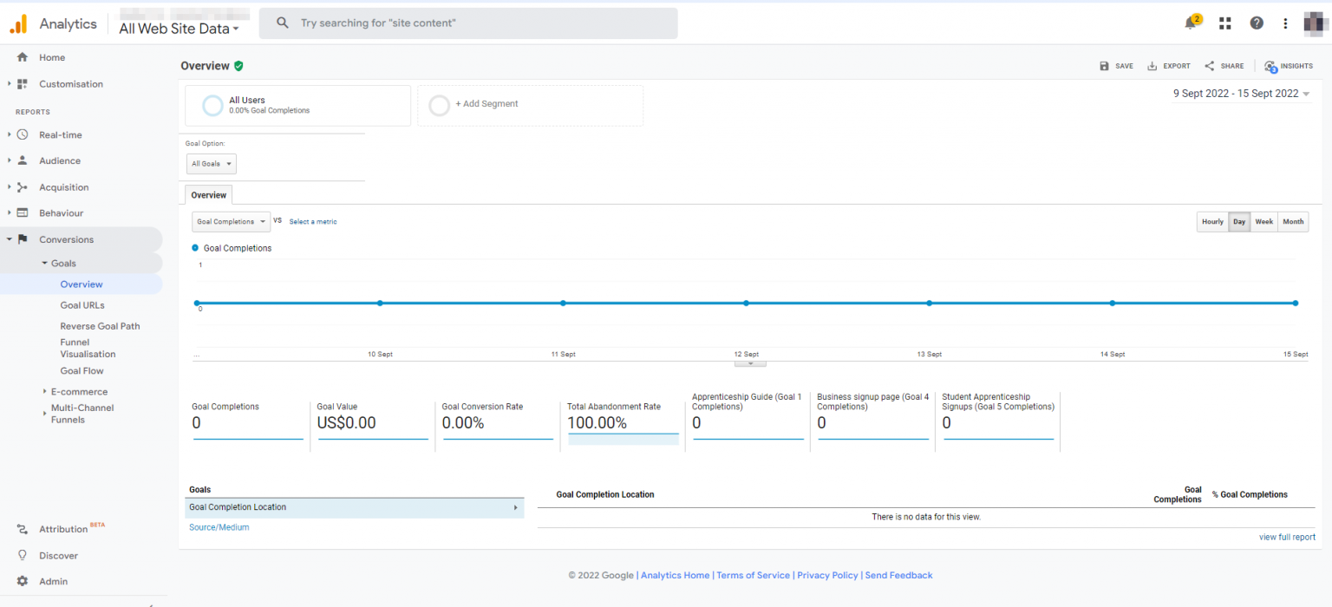Image resolution: width=1332 pixels, height=607 pixels.
Task: Switch the graph to Month view
Action: [1293, 221]
